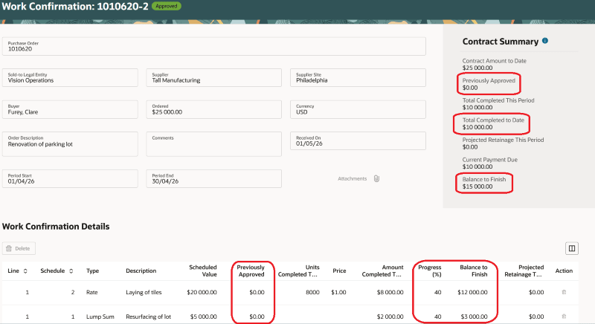Click the Amount Completed column header
This screenshot has height=324, width=595.
[382, 271]
